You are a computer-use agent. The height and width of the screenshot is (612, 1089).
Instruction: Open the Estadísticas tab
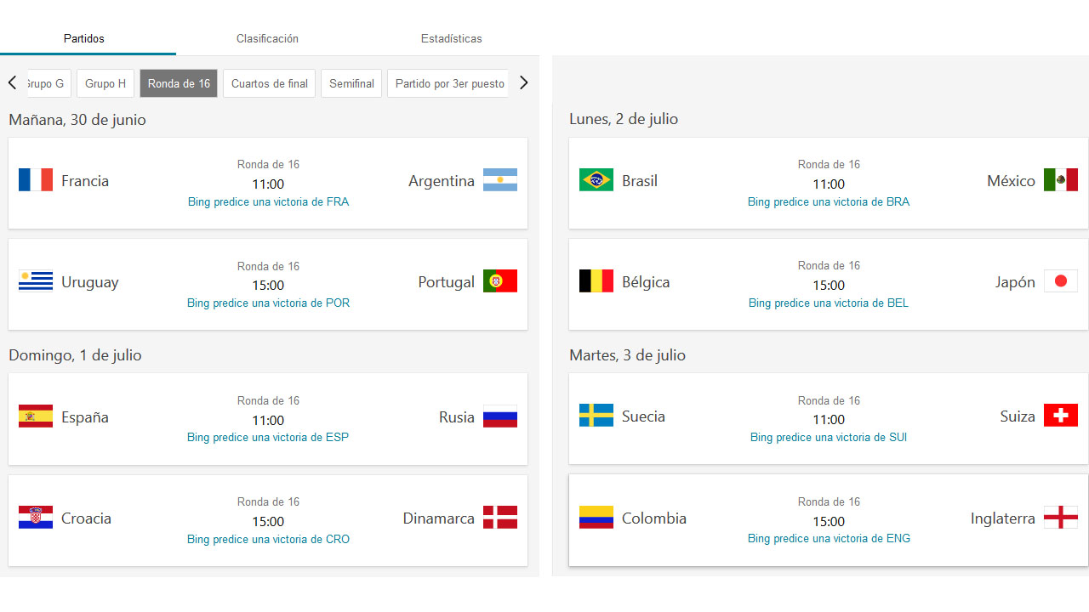451,38
